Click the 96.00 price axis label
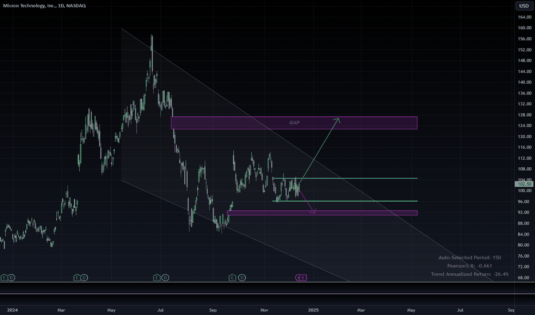The width and height of the screenshot is (535, 315). 525,202
